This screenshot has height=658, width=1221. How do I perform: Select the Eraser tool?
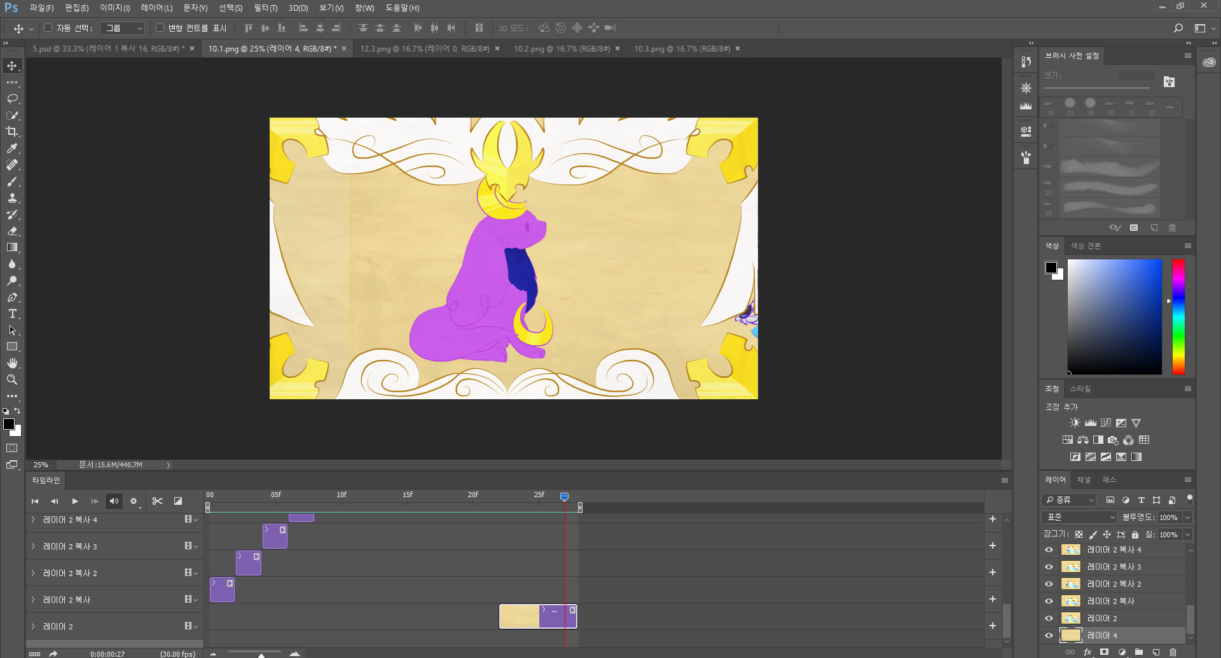click(12, 231)
